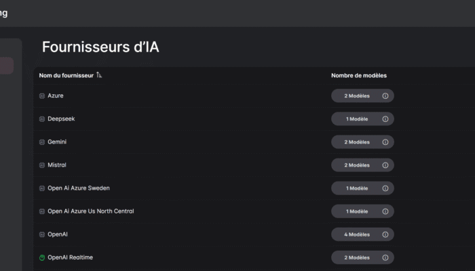Click the Nombre de modèles column header

[x=359, y=75]
